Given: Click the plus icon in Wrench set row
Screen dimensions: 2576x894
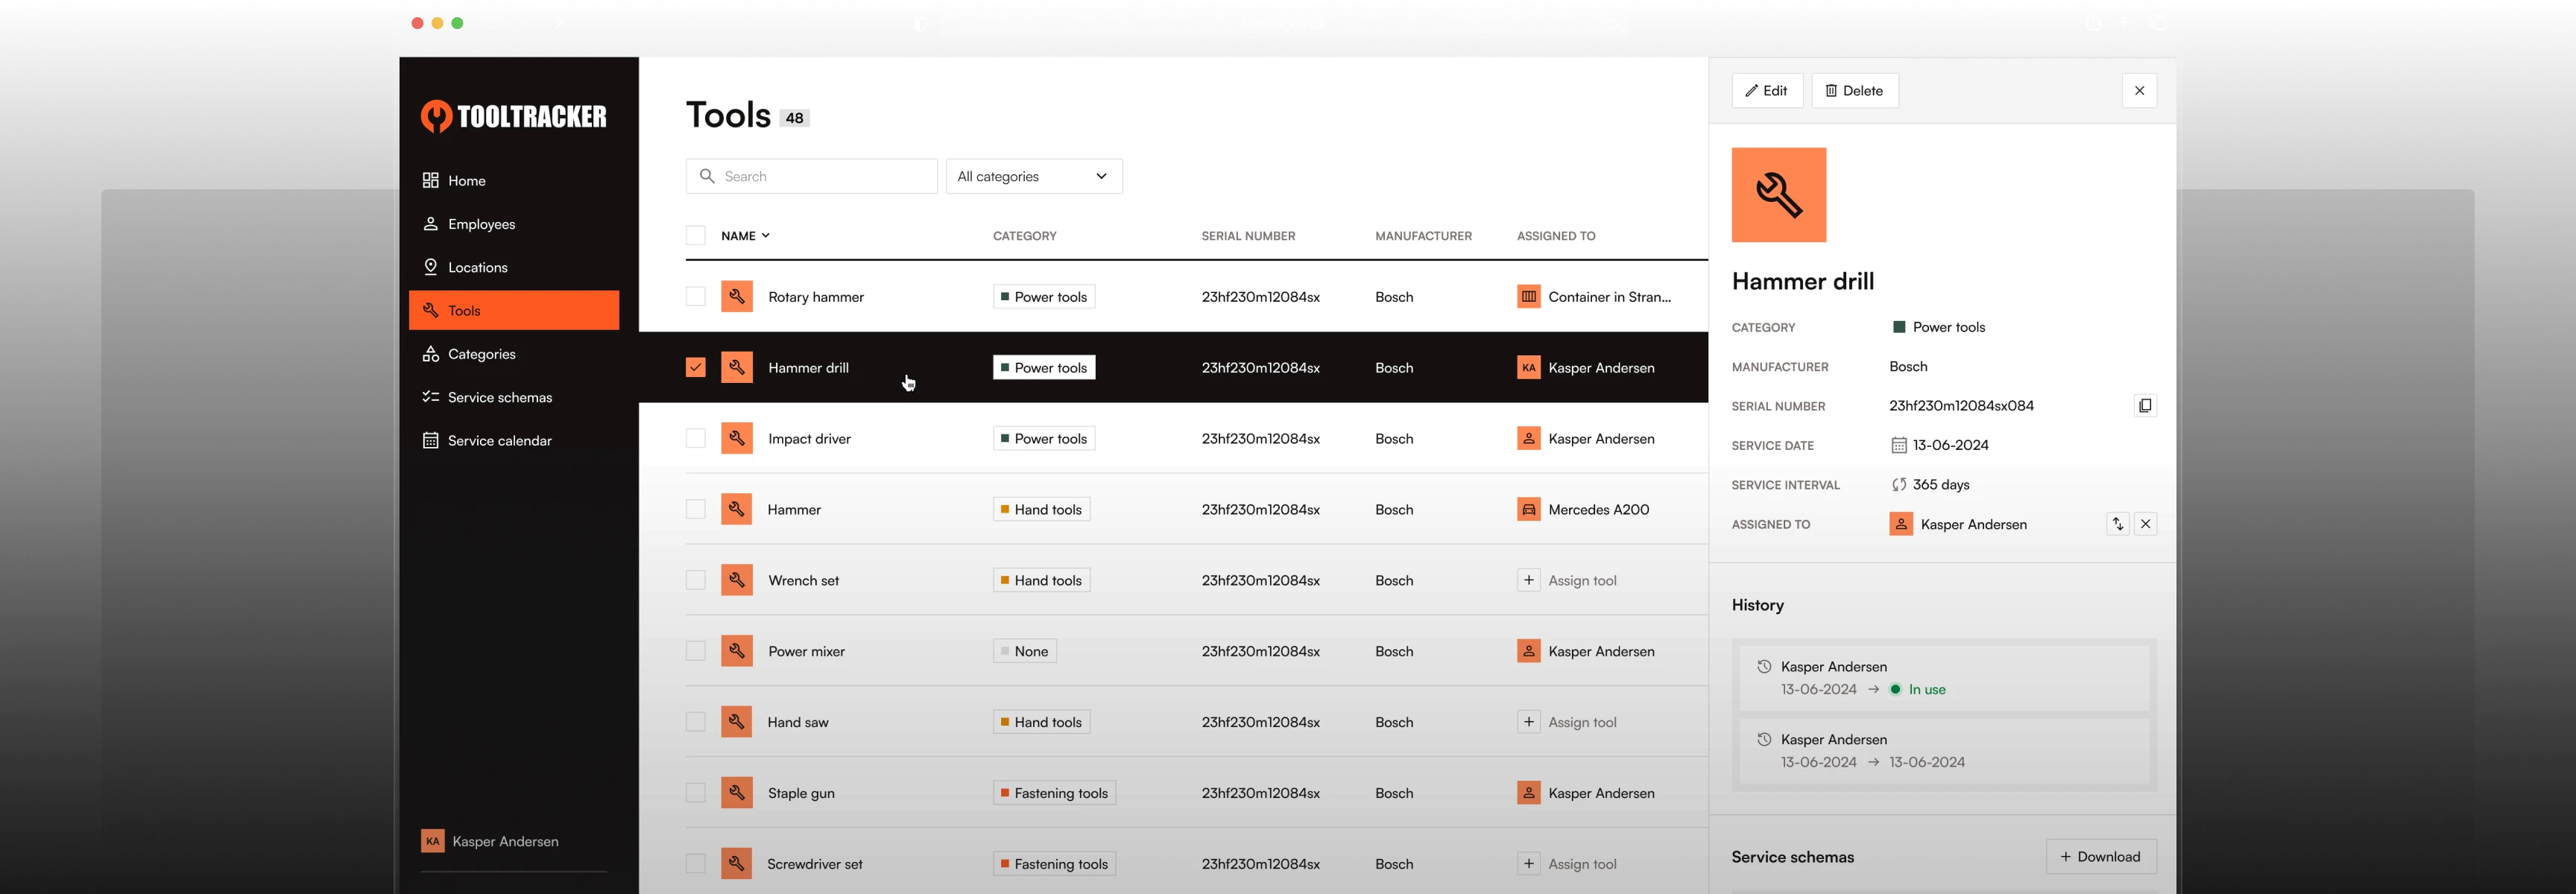Looking at the screenshot, I should [x=1528, y=580].
